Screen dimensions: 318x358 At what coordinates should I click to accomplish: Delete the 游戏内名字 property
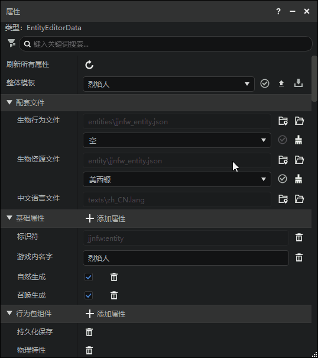[299, 258]
